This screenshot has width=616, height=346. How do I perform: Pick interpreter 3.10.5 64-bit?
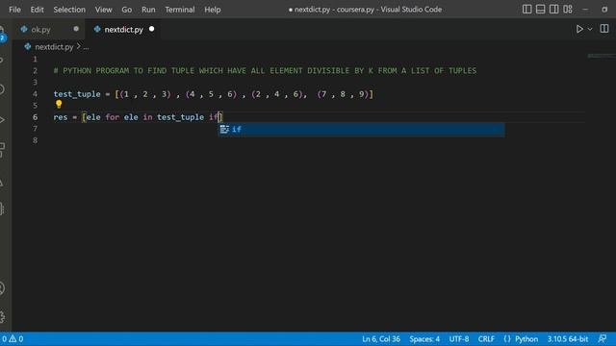(567, 339)
